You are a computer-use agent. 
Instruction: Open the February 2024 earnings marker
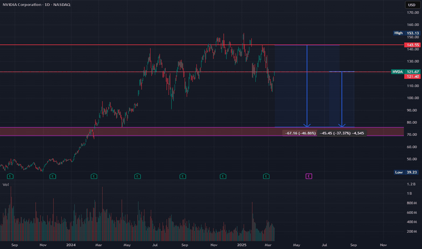94,176
